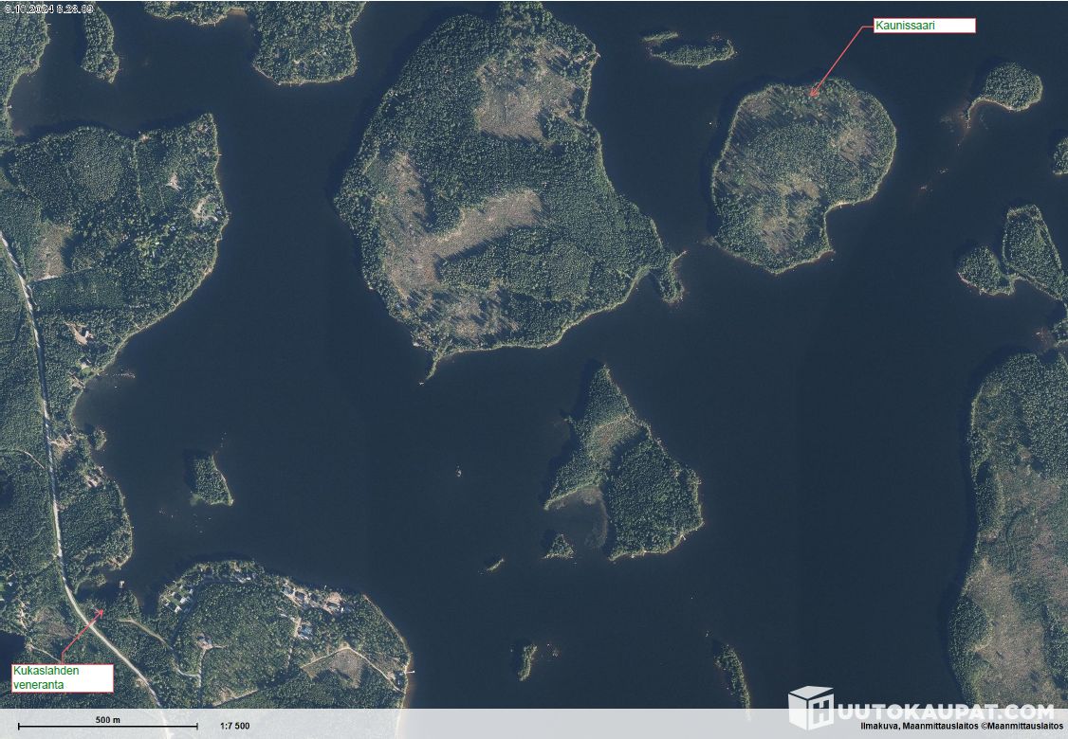Click the Huutokaupat.com box logo icon
This screenshot has width=1068, height=739.
pyautogui.click(x=811, y=707)
